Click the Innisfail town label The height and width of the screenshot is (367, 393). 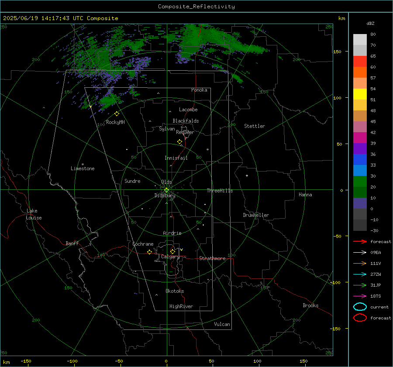point(176,158)
